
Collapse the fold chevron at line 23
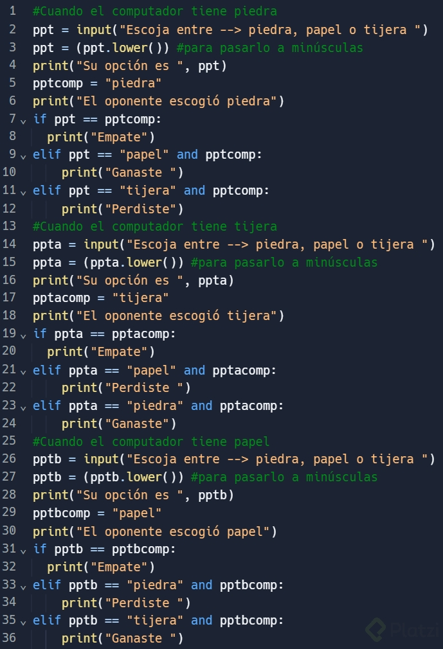24,407
